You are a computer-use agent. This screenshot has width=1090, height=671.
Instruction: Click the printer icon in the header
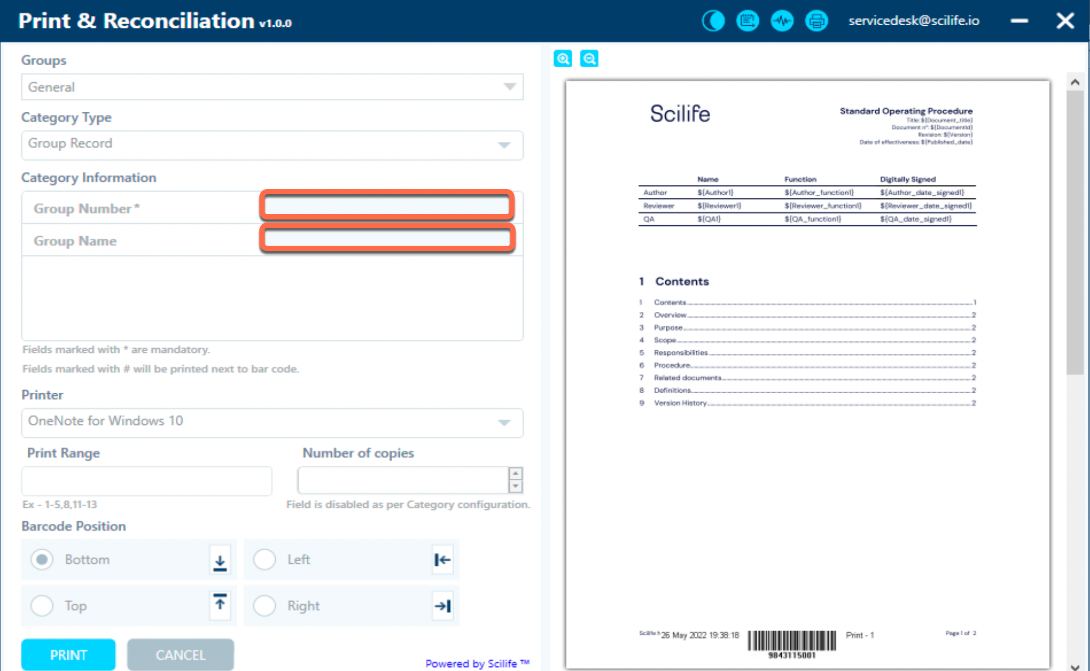point(816,21)
